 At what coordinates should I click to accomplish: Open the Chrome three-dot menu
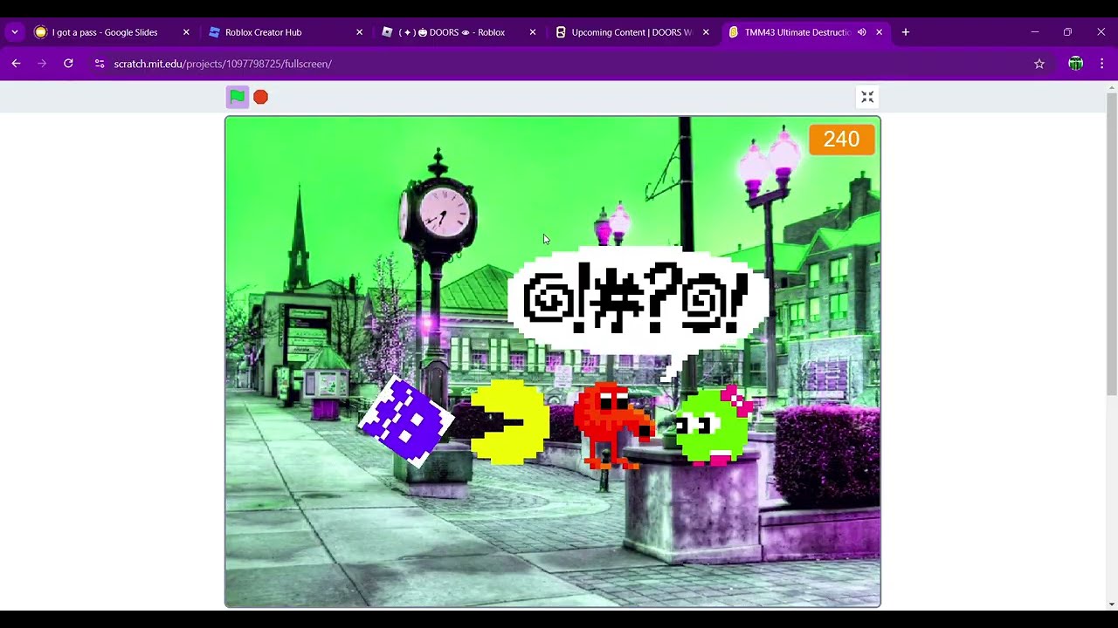click(x=1102, y=64)
